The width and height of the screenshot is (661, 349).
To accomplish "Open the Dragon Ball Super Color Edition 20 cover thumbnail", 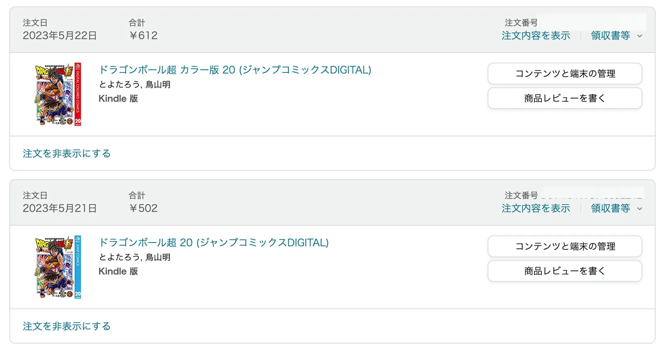I will 58,94.
